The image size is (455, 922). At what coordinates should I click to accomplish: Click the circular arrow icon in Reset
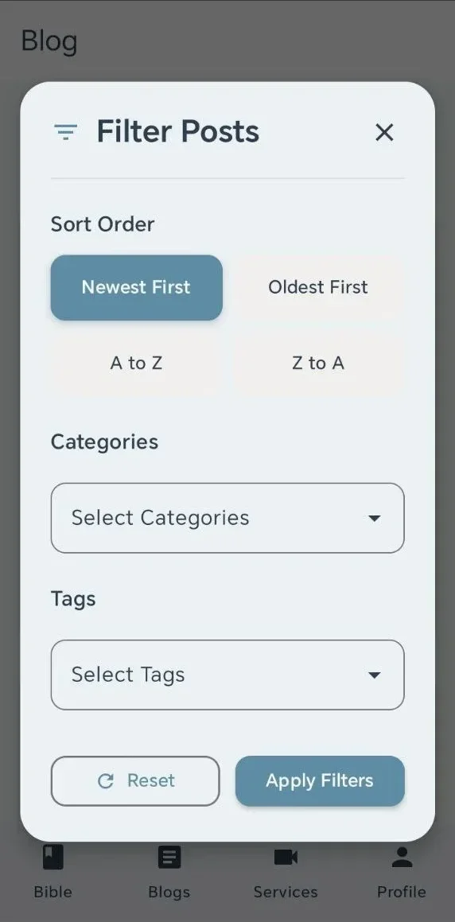[105, 781]
